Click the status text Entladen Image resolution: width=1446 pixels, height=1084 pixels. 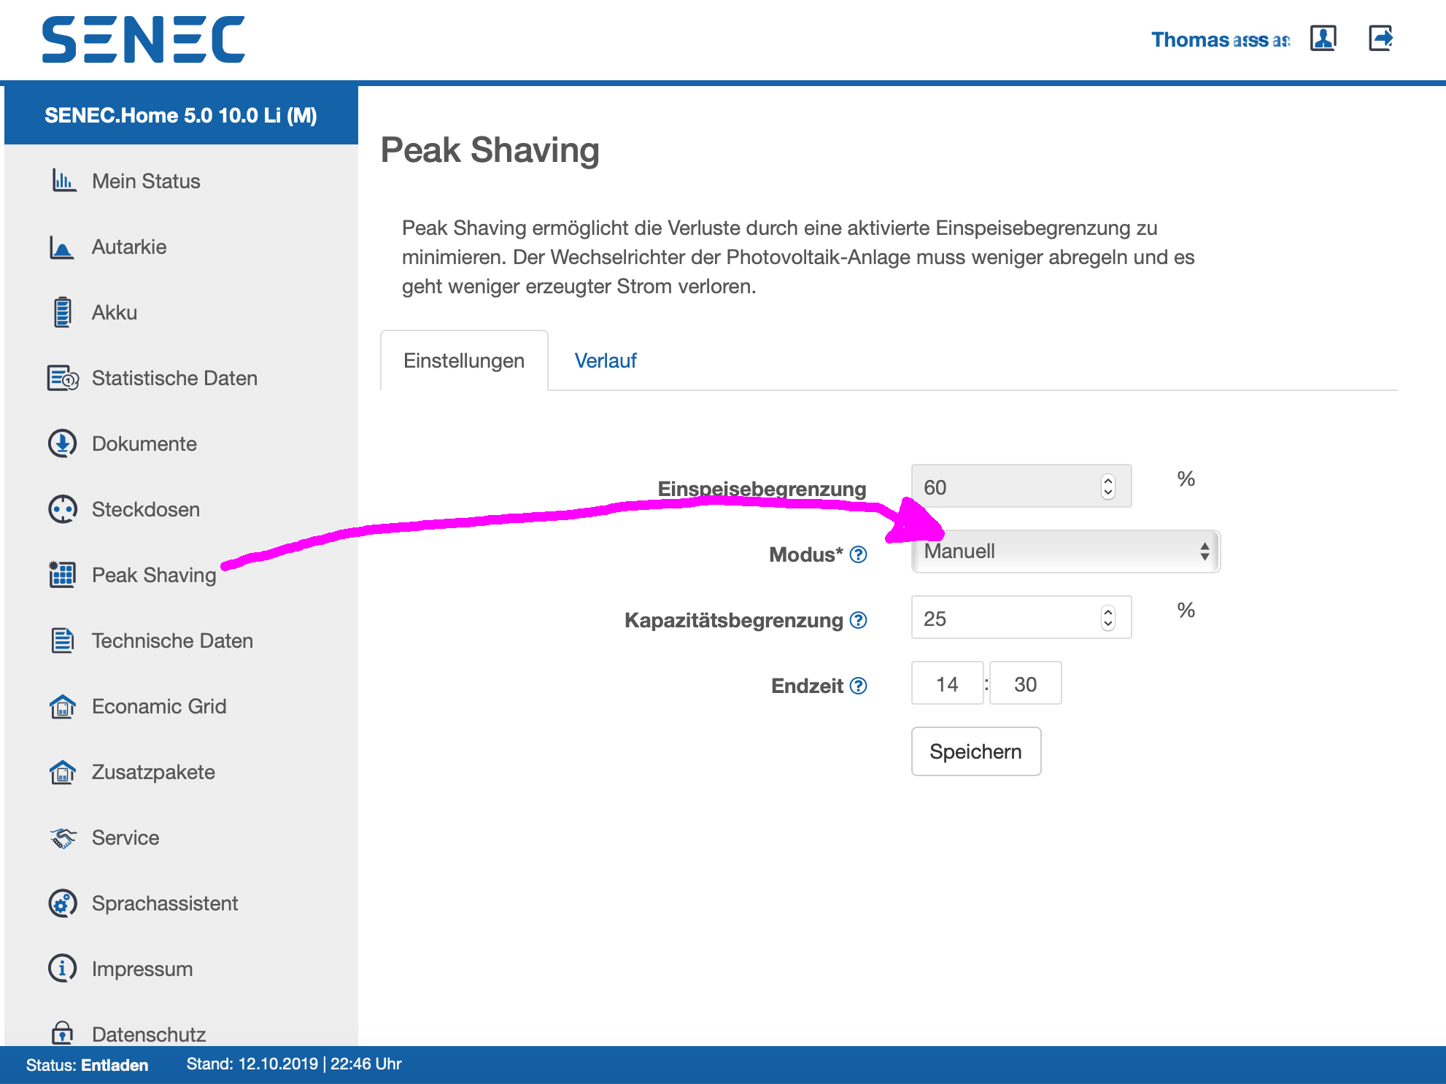(x=115, y=1065)
